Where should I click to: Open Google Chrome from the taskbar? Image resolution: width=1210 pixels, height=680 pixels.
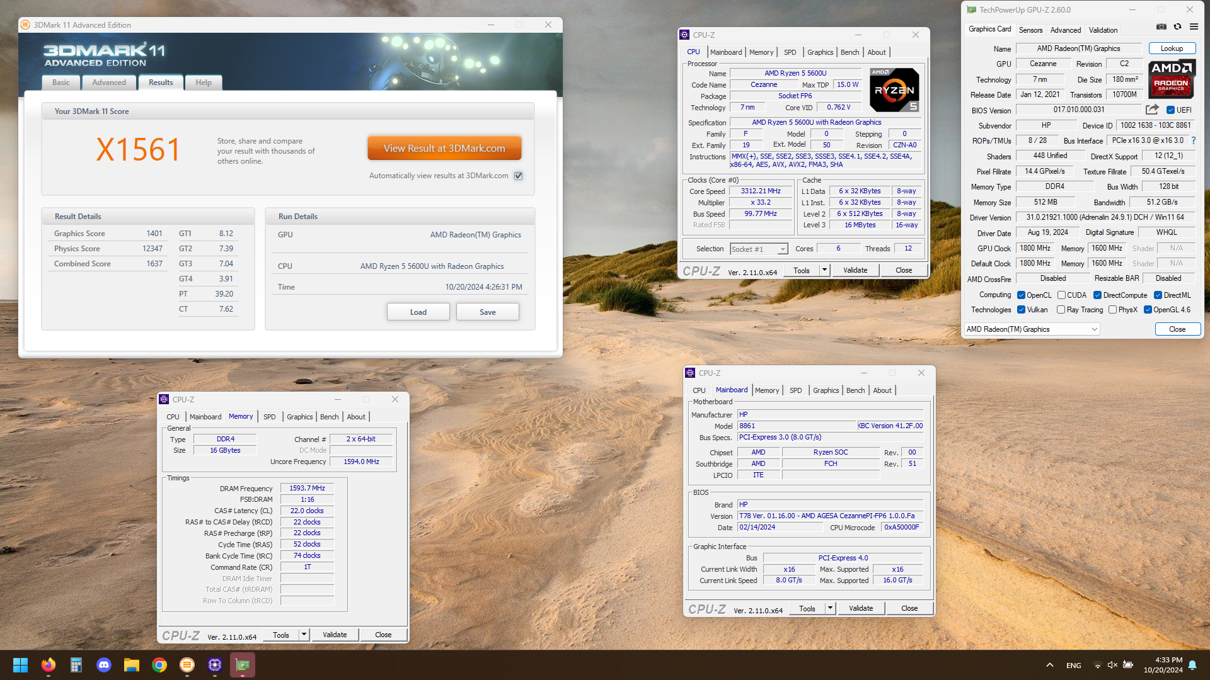159,665
